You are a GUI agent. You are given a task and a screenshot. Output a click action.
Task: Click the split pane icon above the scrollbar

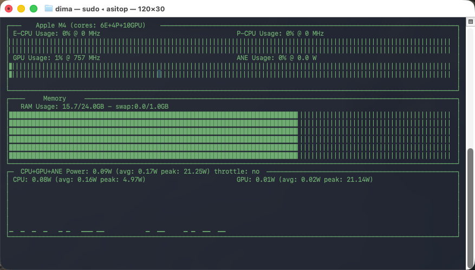pyautogui.click(x=470, y=21)
